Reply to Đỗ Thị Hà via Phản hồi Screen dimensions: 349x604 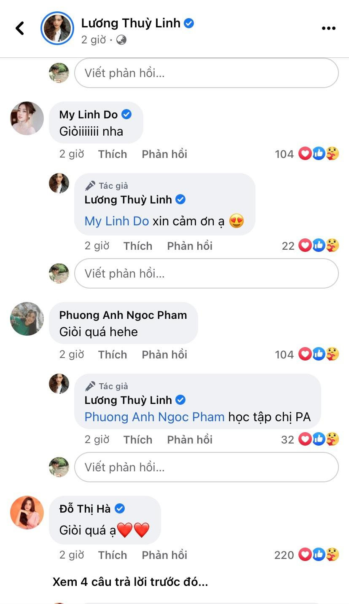(x=164, y=555)
